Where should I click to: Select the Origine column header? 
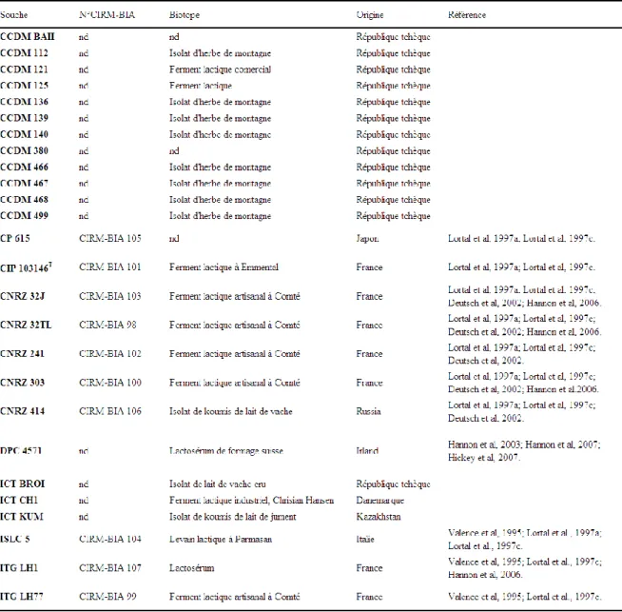tap(370, 15)
